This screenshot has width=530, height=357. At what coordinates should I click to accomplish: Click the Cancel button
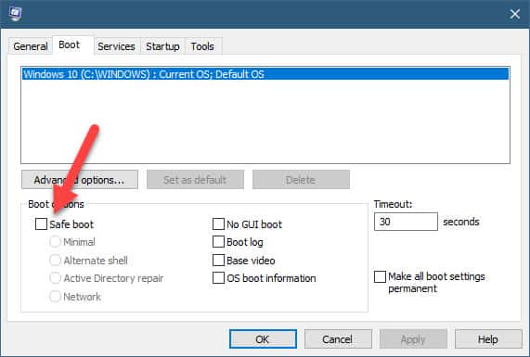tap(338, 338)
